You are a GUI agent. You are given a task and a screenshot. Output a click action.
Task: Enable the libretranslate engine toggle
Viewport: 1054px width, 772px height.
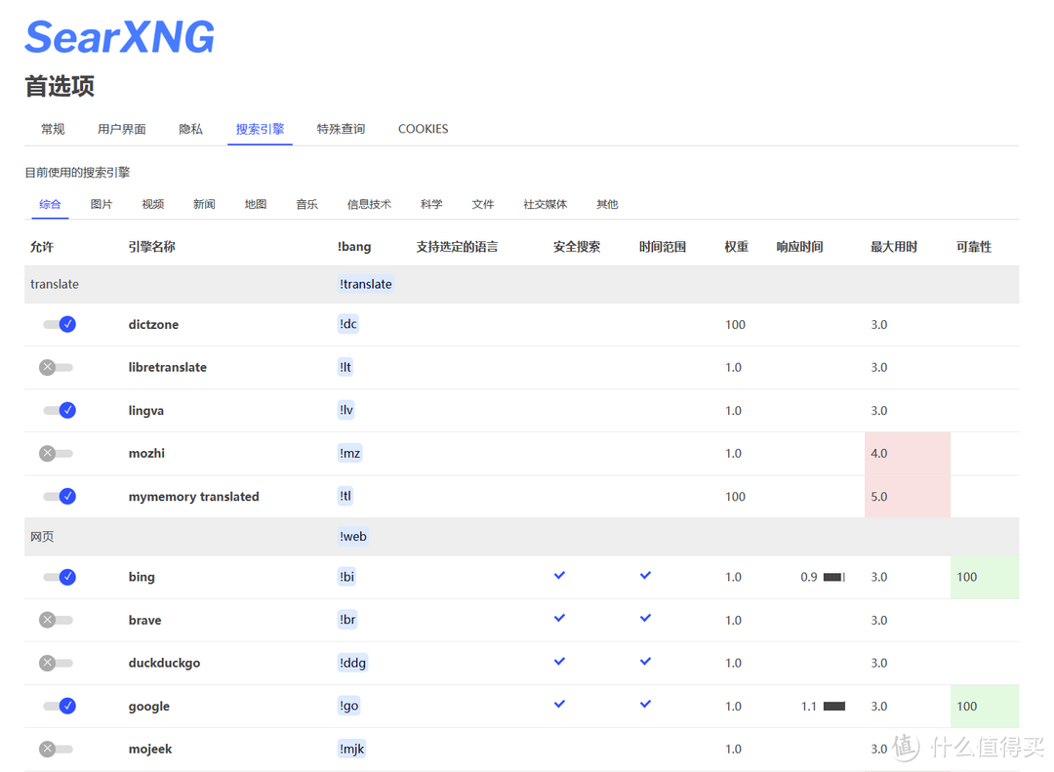point(57,367)
